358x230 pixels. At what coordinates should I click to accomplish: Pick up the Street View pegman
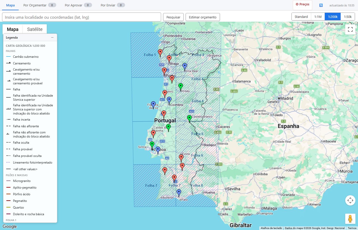coord(350,219)
